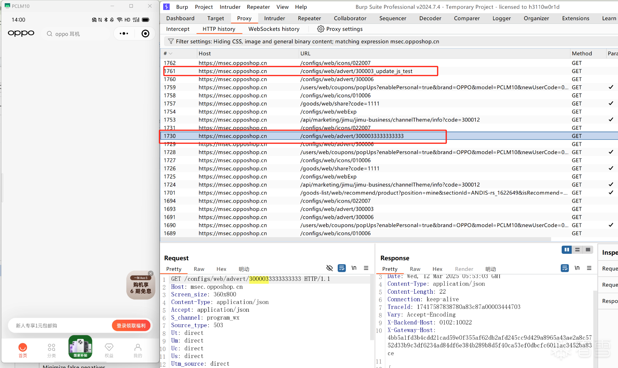The image size is (618, 368).
Task: Open the three-dots menu in the phone emulator
Action: tap(124, 33)
